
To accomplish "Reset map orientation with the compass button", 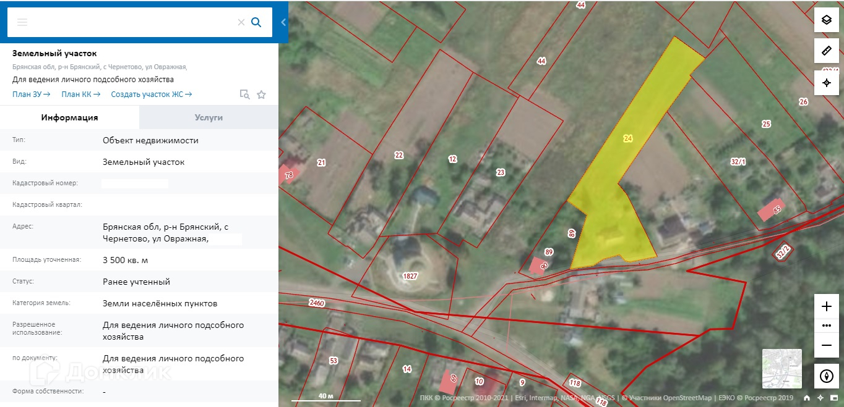I will click(826, 376).
